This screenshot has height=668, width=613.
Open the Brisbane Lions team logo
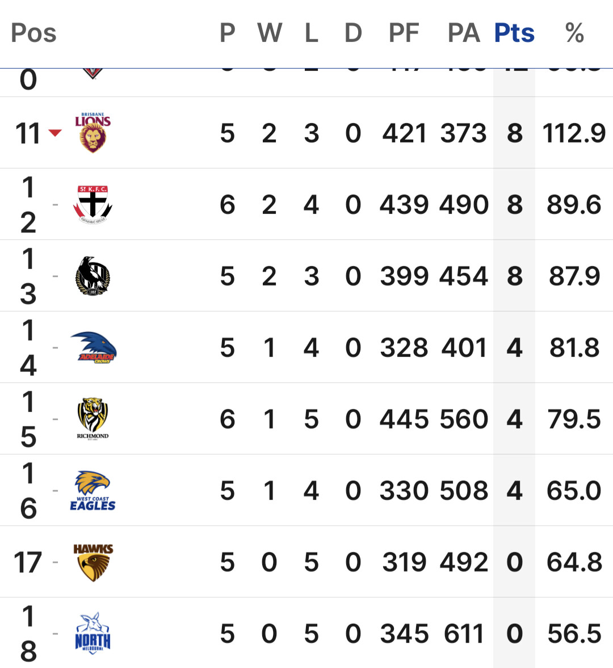[x=93, y=132]
